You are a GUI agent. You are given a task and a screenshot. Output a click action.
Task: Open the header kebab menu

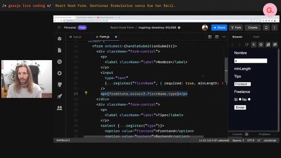click(x=274, y=28)
